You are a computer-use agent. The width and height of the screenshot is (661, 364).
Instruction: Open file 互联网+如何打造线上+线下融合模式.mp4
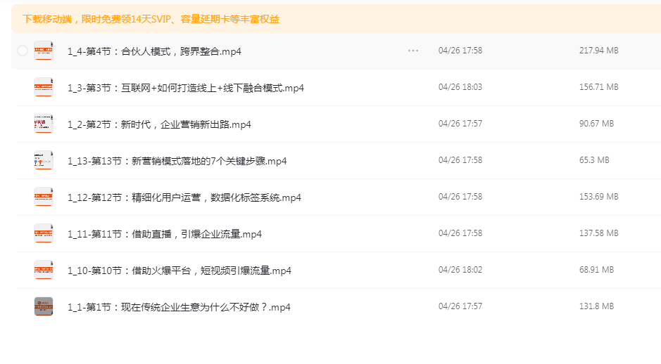point(186,88)
